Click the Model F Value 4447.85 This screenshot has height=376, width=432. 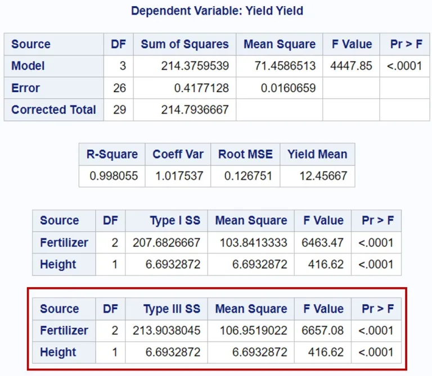[x=351, y=66]
